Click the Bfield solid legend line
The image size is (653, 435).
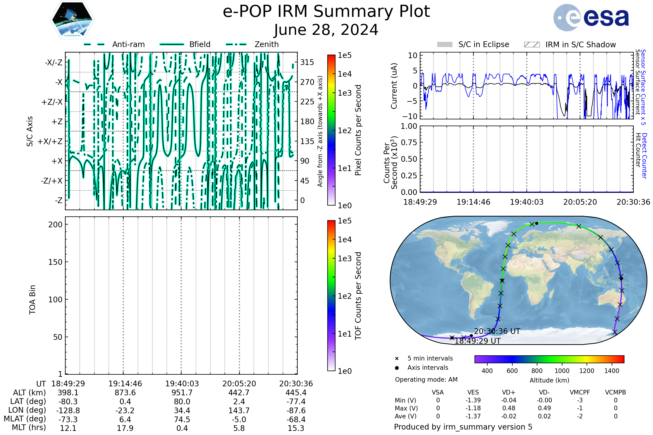point(172,44)
